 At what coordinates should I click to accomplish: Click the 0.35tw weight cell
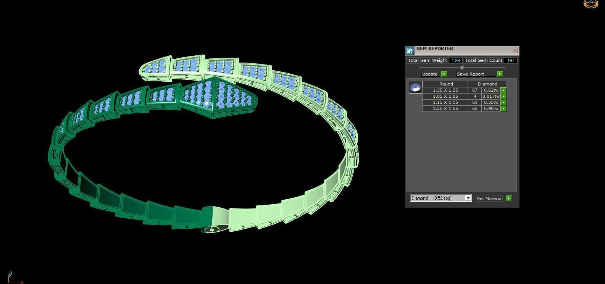click(x=491, y=103)
